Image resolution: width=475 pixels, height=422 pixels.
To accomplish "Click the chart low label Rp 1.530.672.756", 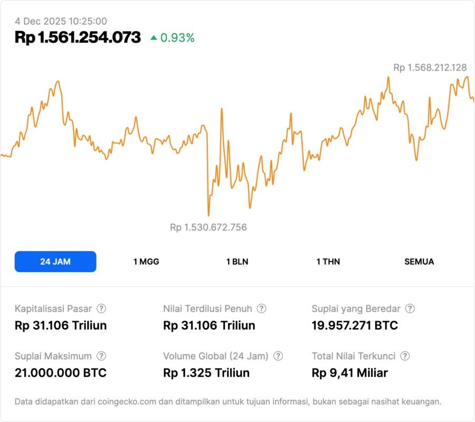I will pos(208,227).
